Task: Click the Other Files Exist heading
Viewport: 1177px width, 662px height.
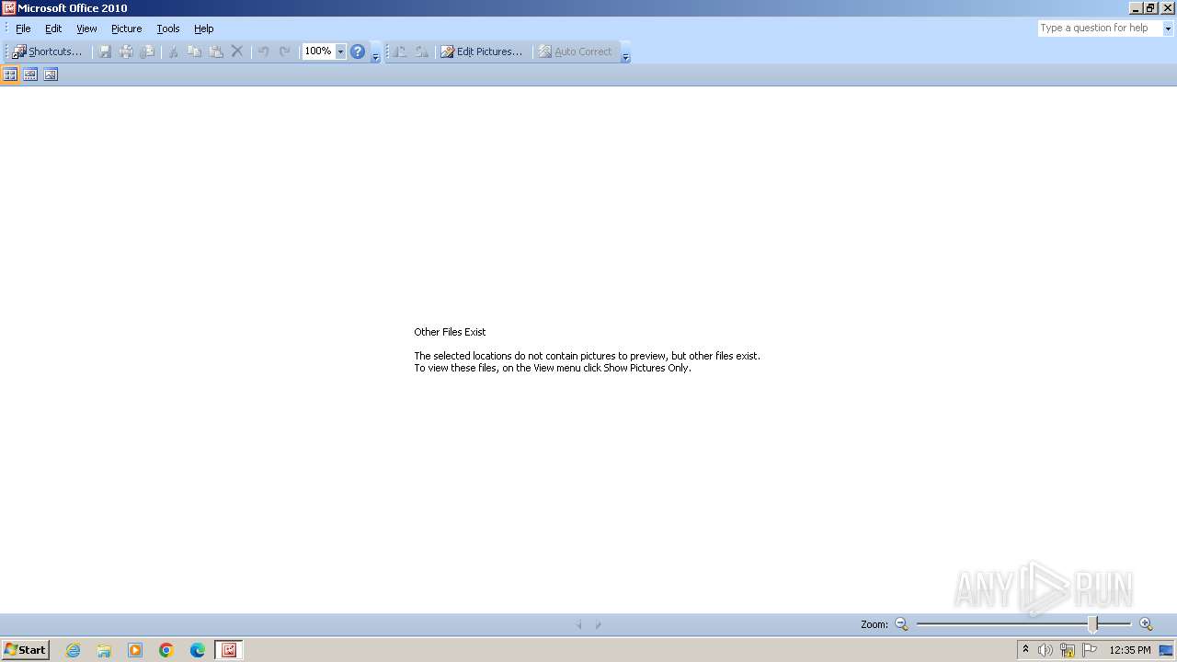Action: [450, 332]
